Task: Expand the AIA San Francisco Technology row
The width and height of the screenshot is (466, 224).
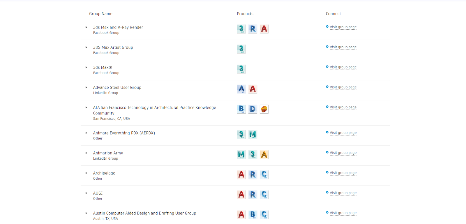Action: pos(86,107)
